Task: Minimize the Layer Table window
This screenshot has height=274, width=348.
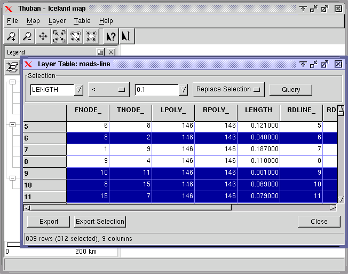Action: coord(314,64)
